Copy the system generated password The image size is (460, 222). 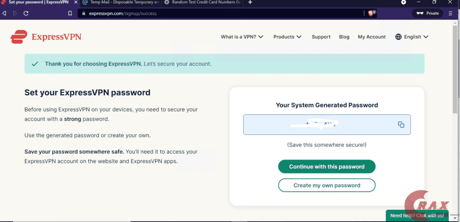pyautogui.click(x=401, y=125)
